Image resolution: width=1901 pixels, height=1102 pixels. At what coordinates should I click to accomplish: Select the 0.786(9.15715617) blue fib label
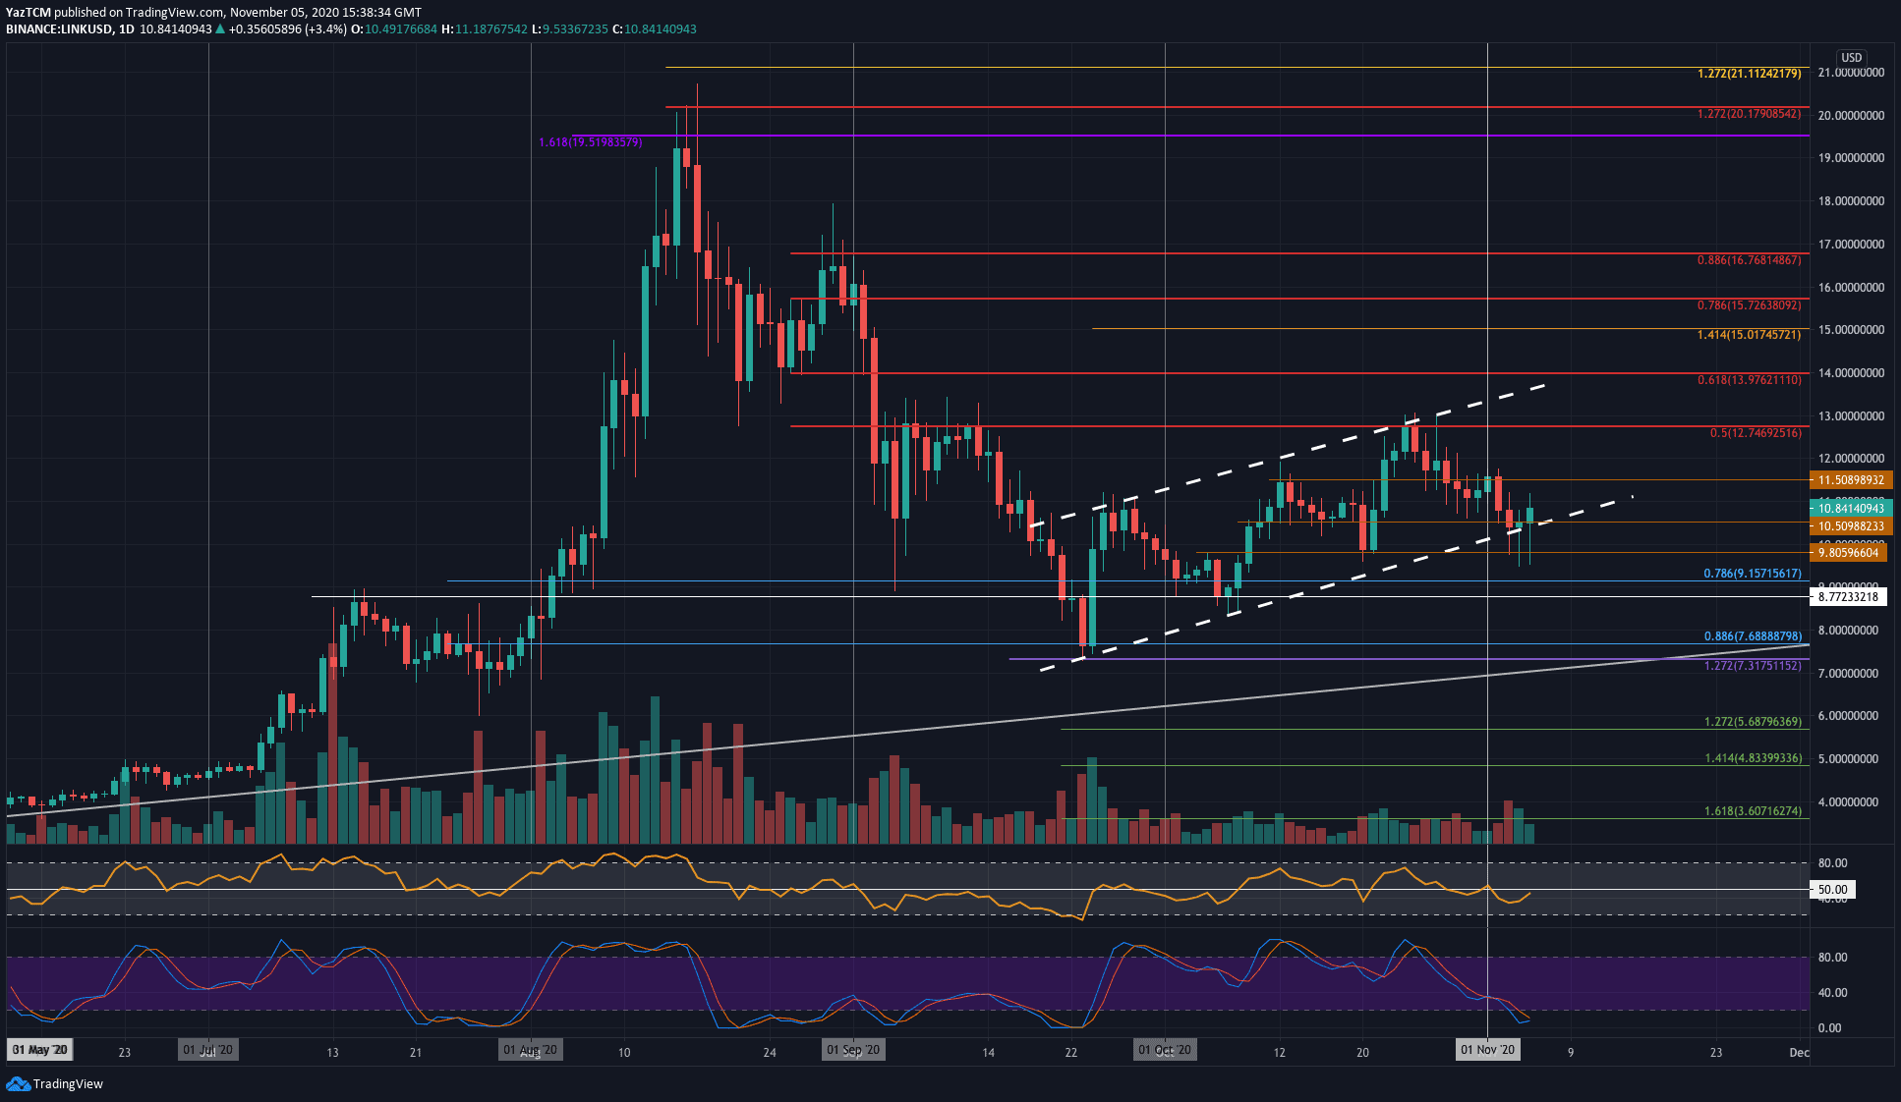(1753, 574)
